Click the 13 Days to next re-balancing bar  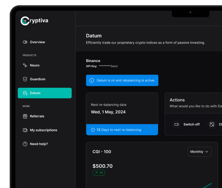(x=122, y=130)
